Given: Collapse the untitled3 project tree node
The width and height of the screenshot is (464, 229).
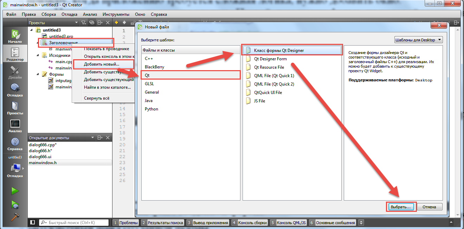Looking at the screenshot, I should coord(32,30).
